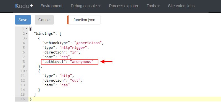Expand the Tools dropdown menu
221x102 pixels.
pyautogui.click(x=153, y=6)
